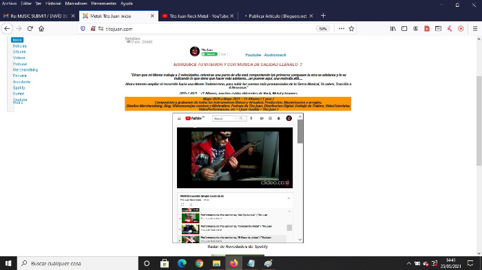Click the tracking protection shield icon
The height and width of the screenshot is (270, 482).
(83, 29)
